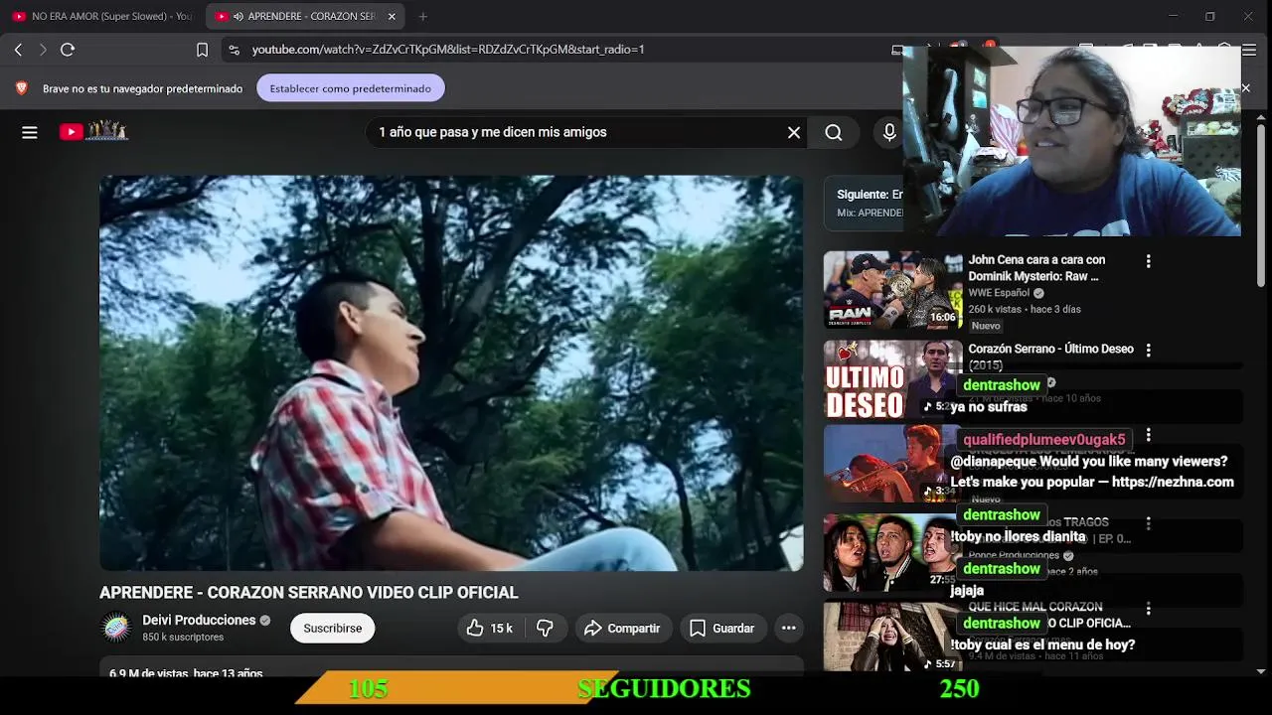Open options for qualifiedplumeev0ugak5 row video
This screenshot has height=715, width=1272.
1148,435
